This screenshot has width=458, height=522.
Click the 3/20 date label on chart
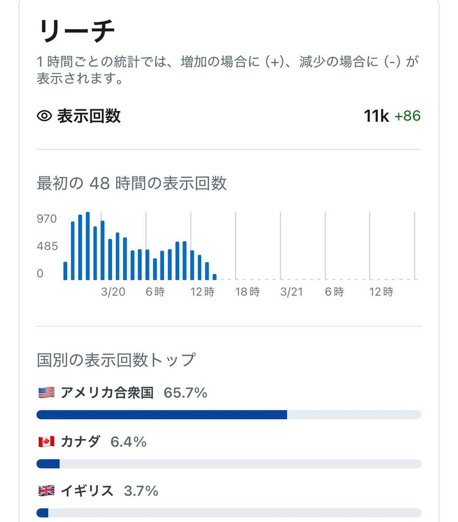(x=113, y=292)
